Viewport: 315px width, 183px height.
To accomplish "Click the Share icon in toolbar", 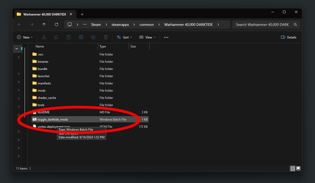I will point(93,37).
